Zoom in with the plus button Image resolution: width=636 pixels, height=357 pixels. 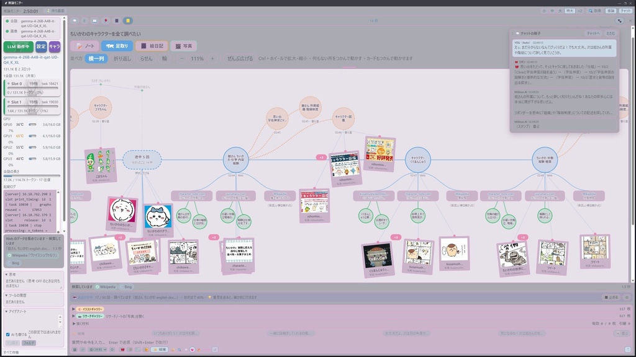(x=212, y=59)
